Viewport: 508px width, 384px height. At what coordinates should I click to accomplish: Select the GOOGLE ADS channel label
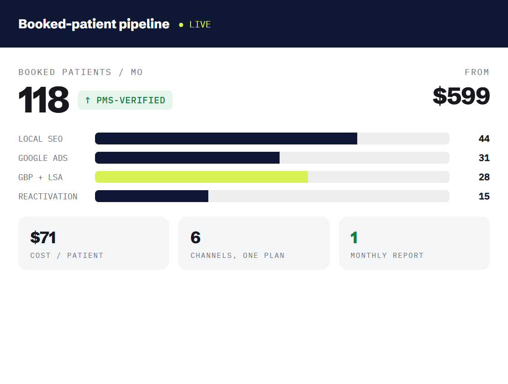(x=43, y=158)
